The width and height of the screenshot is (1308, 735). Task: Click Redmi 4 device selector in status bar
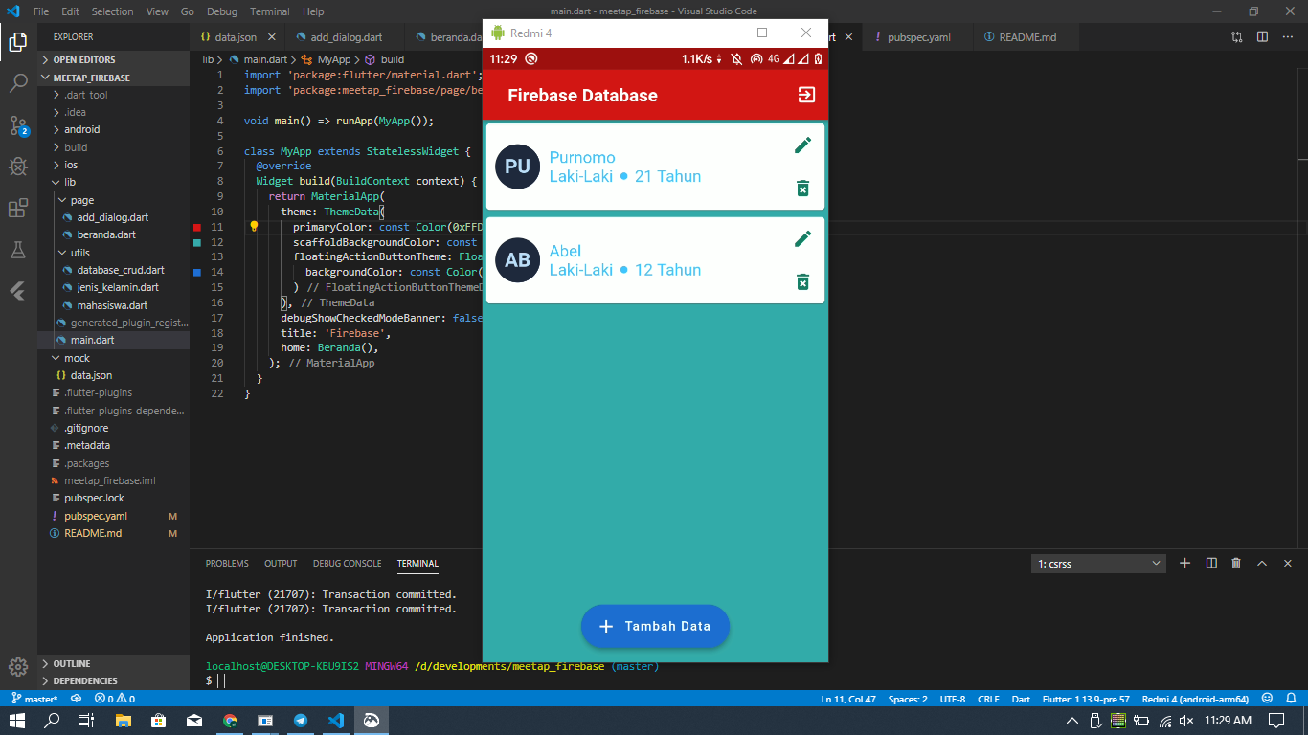1195,699
